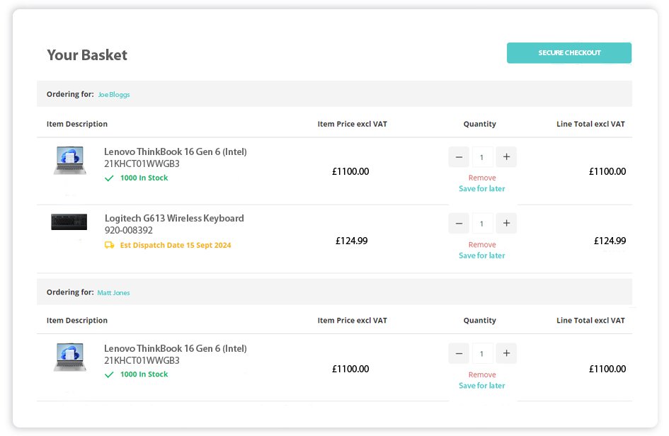Focus the Logitech keyboard quantity box
Image resolution: width=669 pixels, height=436 pixels.
pos(482,223)
